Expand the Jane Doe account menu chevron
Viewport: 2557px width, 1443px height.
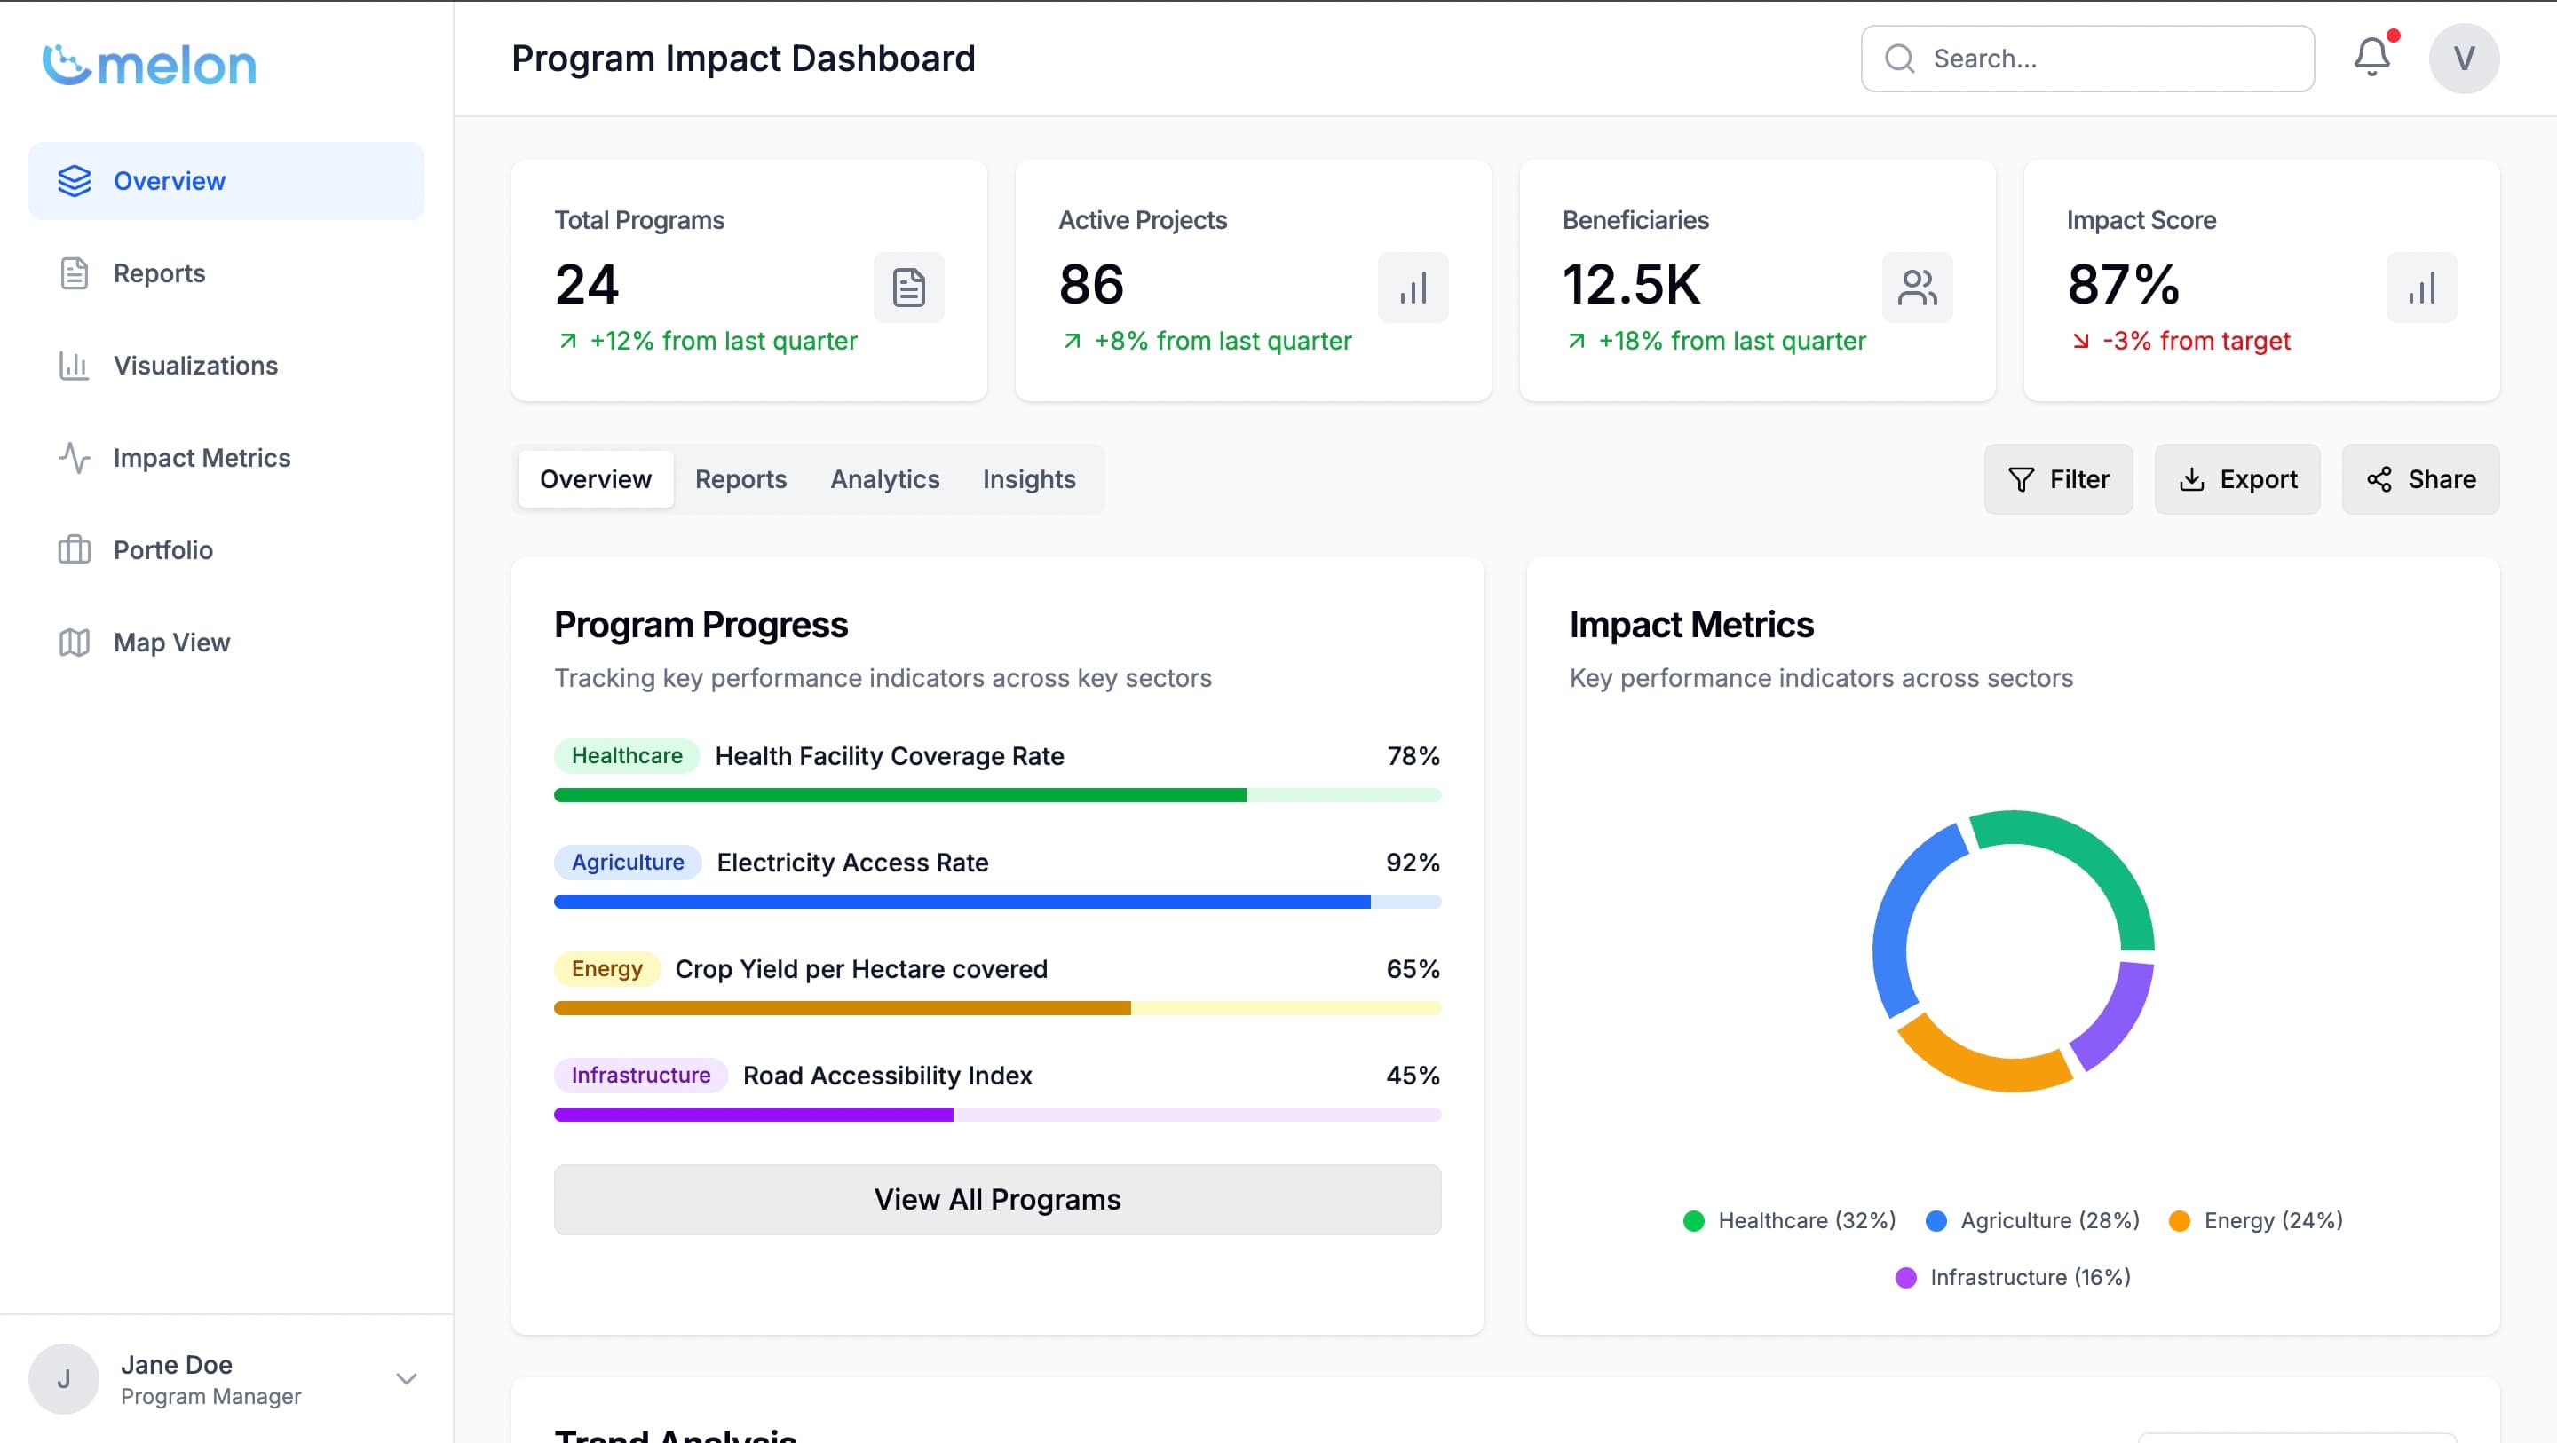pyautogui.click(x=406, y=1378)
